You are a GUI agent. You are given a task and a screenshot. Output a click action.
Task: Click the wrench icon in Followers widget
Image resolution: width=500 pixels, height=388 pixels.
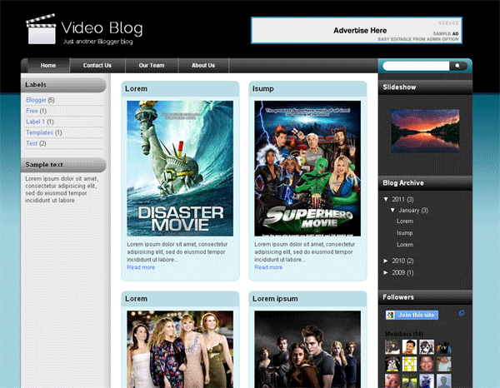click(461, 313)
